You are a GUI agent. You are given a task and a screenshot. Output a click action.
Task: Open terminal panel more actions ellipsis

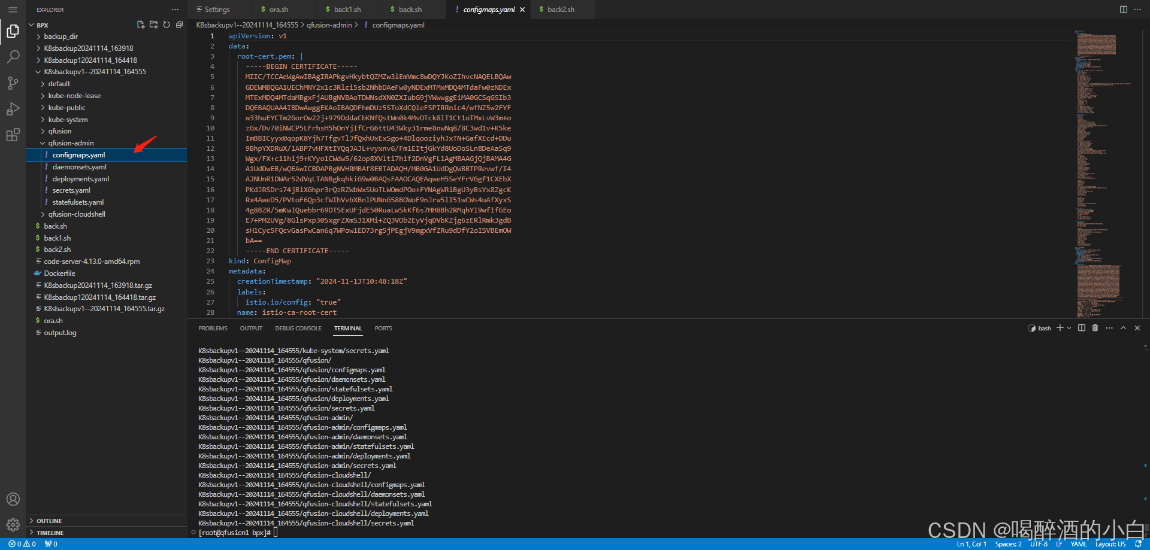click(1109, 328)
